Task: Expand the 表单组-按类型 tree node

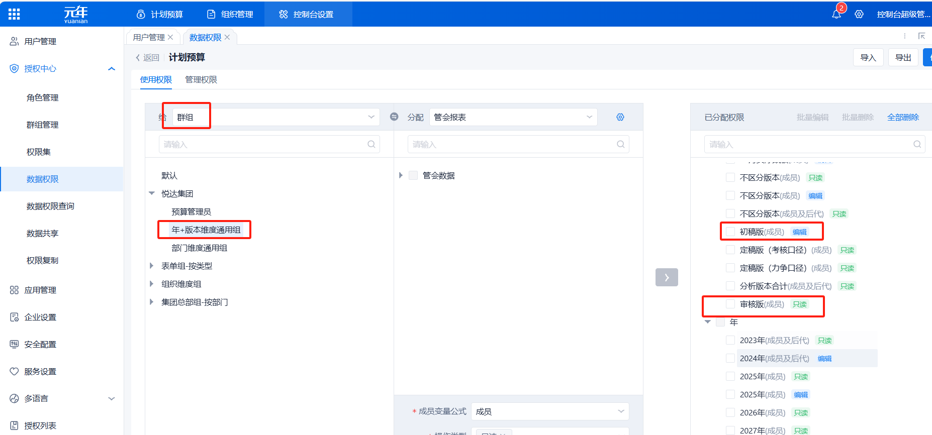Action: pyautogui.click(x=151, y=266)
